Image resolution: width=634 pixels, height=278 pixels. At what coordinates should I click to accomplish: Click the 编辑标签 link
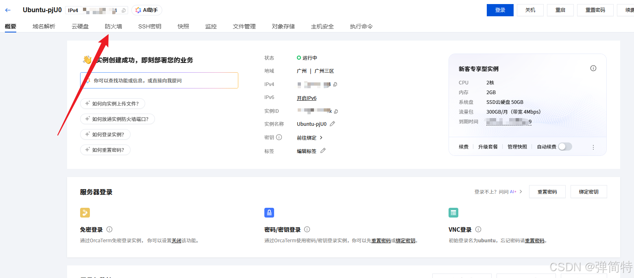coord(307,151)
